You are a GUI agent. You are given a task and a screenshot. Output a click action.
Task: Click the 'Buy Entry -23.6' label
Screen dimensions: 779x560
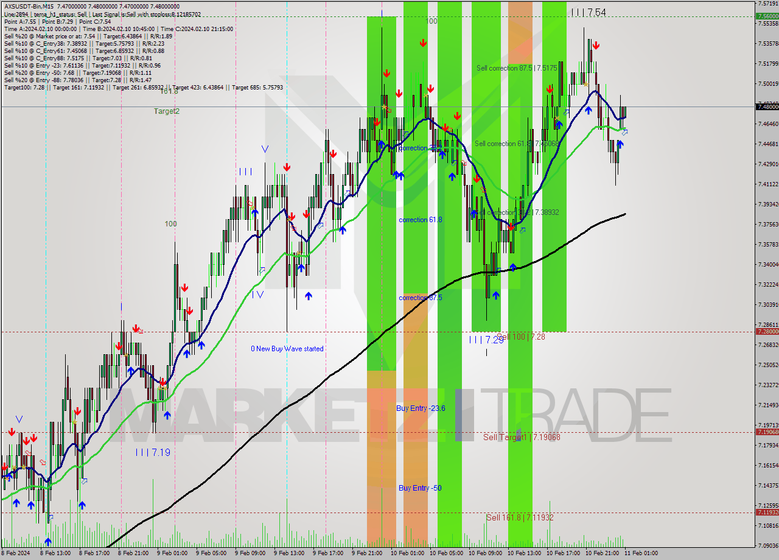tap(421, 408)
